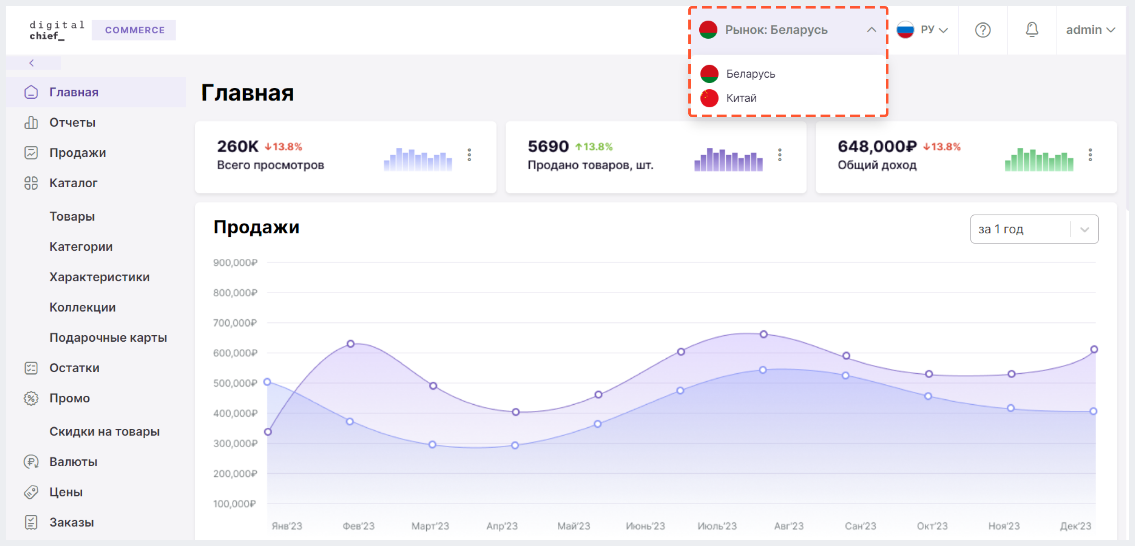Click the Остатки stock icon
This screenshot has width=1135, height=546.
pos(31,368)
